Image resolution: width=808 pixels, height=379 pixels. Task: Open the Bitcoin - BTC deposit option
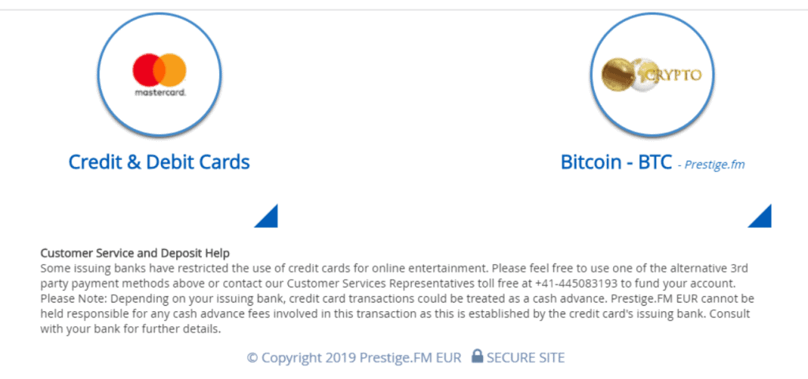tap(616, 162)
